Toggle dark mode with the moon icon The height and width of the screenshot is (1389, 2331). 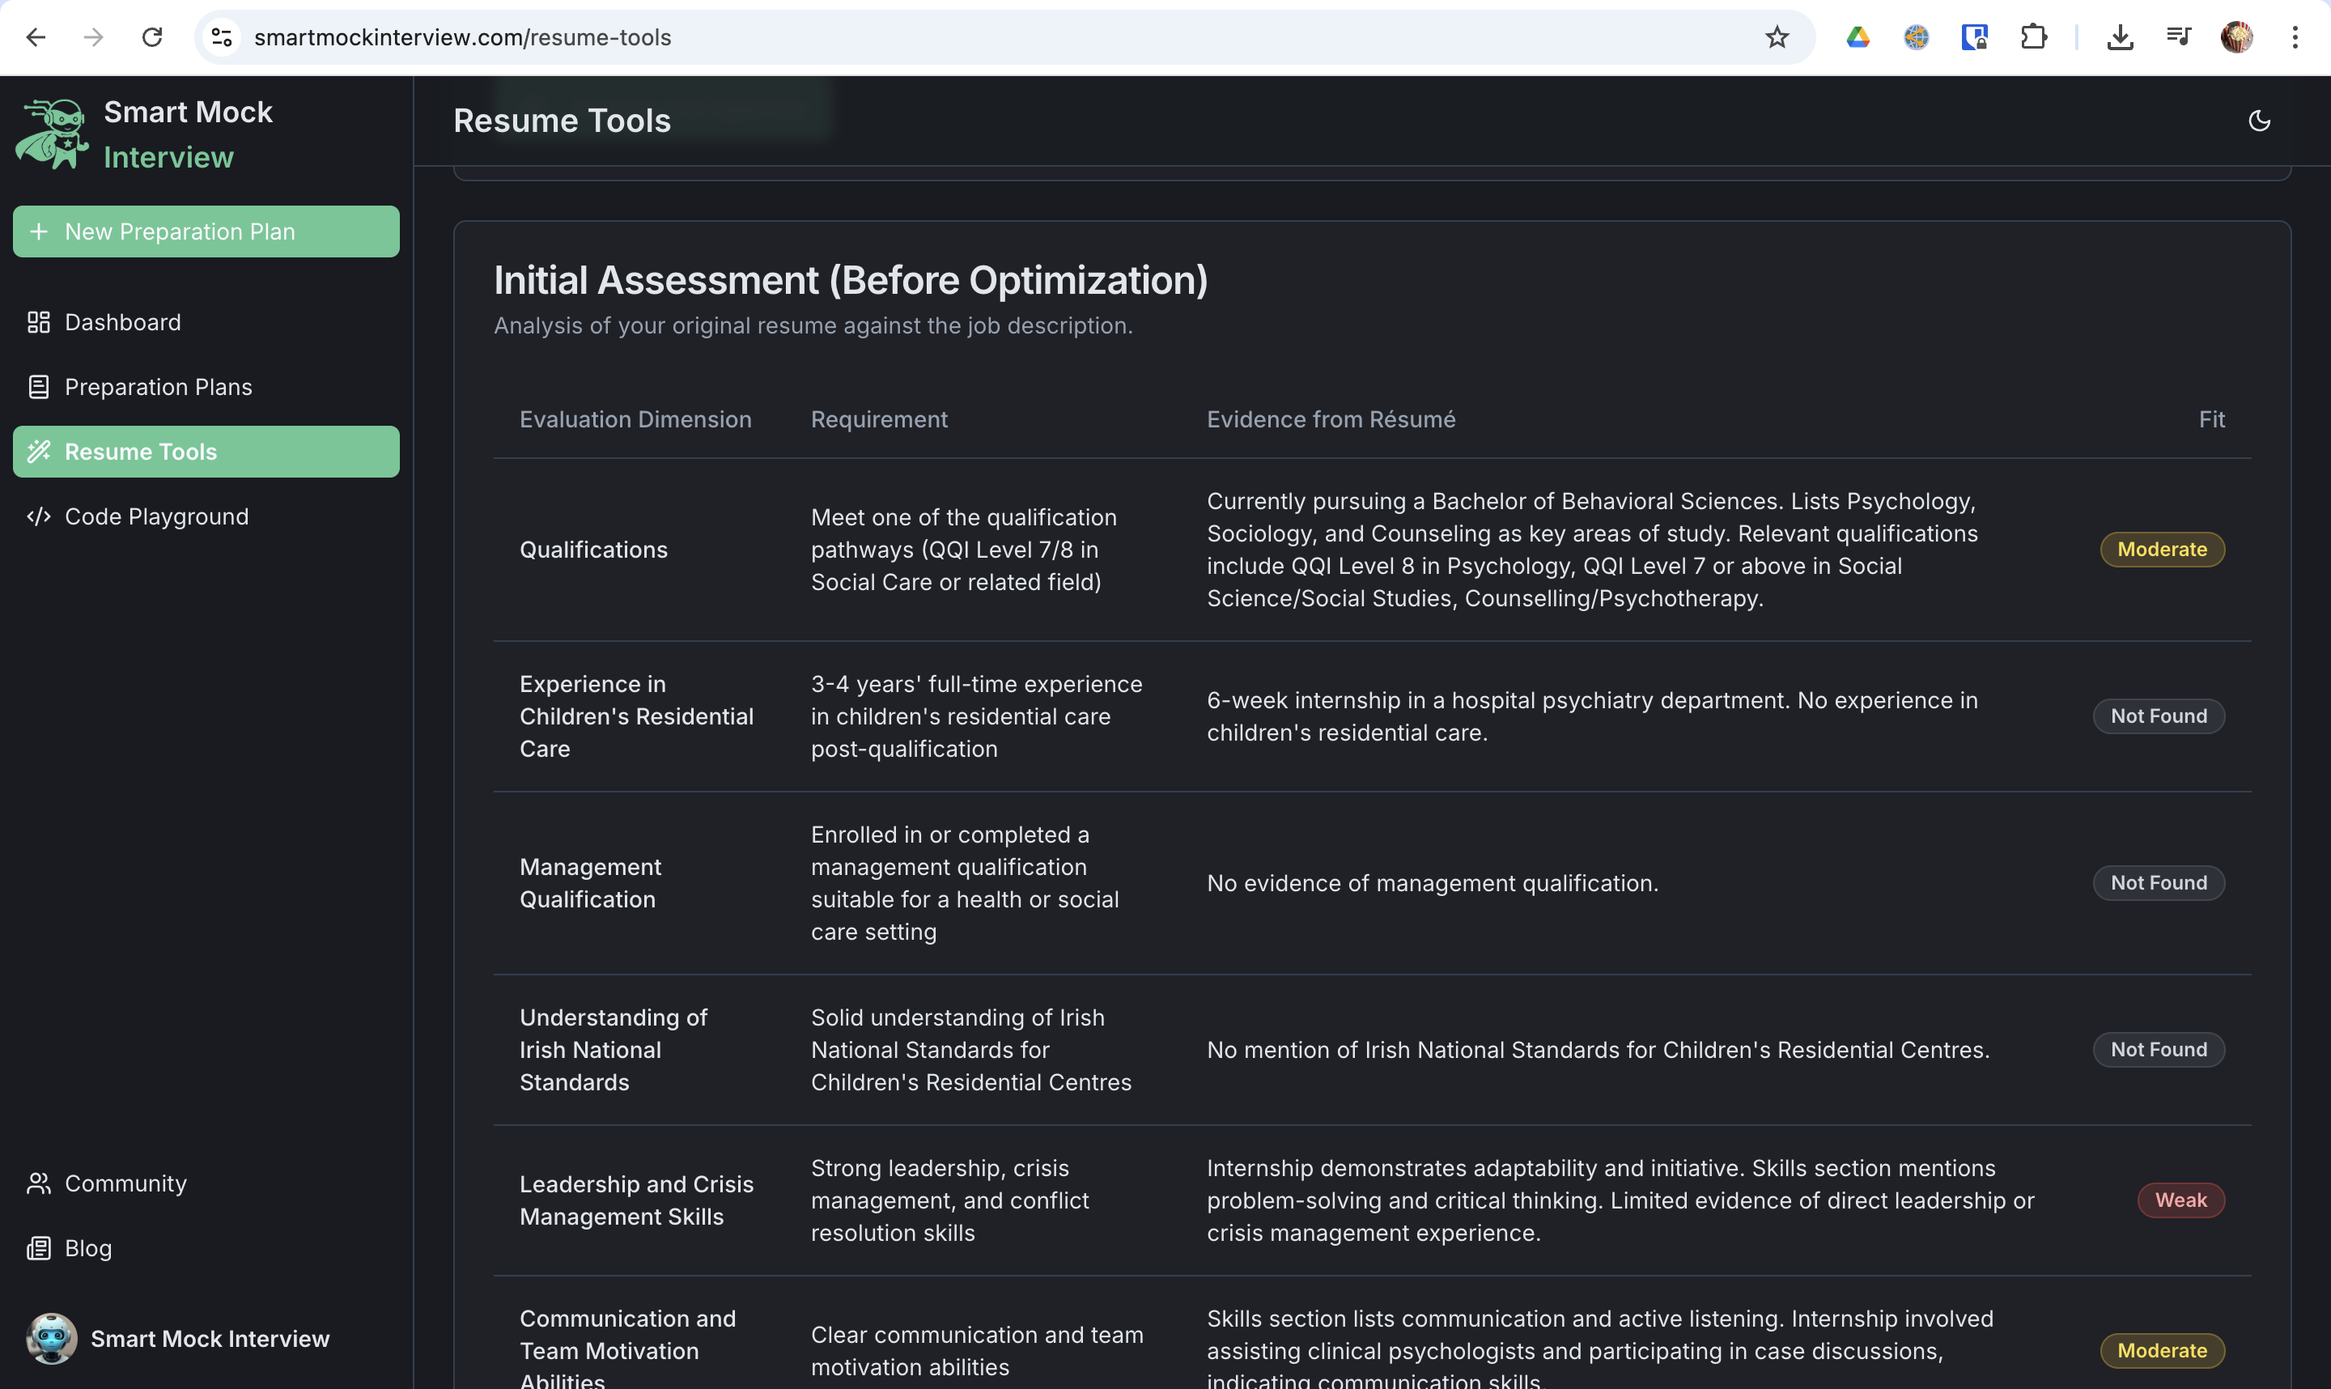tap(2259, 121)
